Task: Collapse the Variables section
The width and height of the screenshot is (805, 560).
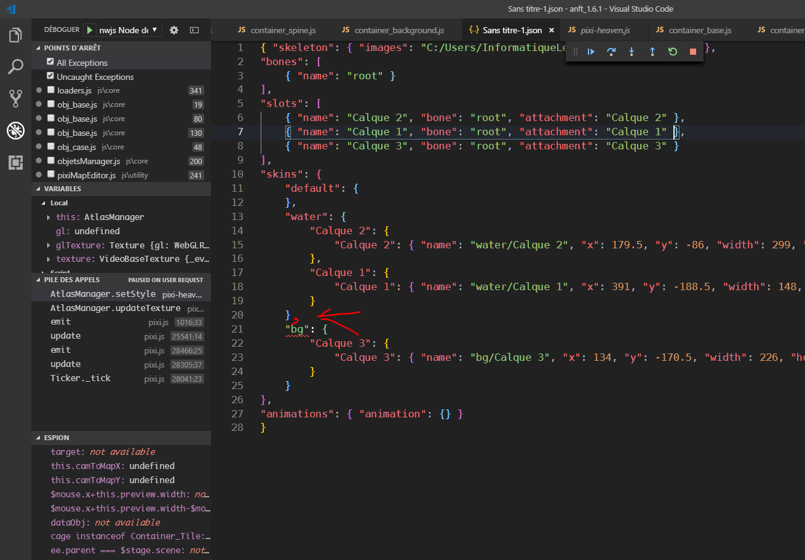Action: coord(121,189)
